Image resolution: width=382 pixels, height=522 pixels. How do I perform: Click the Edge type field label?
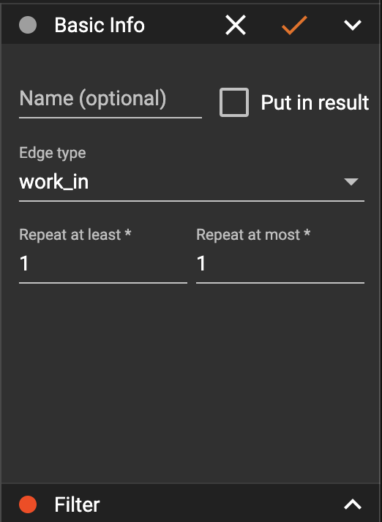coord(53,153)
